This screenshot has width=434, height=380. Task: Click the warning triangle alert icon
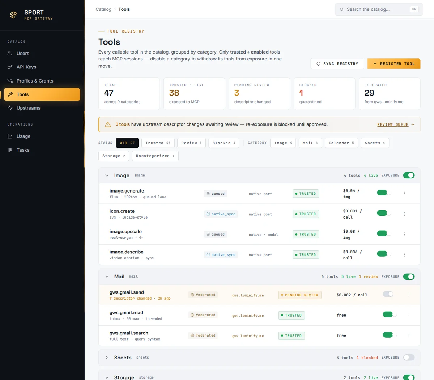click(x=108, y=124)
